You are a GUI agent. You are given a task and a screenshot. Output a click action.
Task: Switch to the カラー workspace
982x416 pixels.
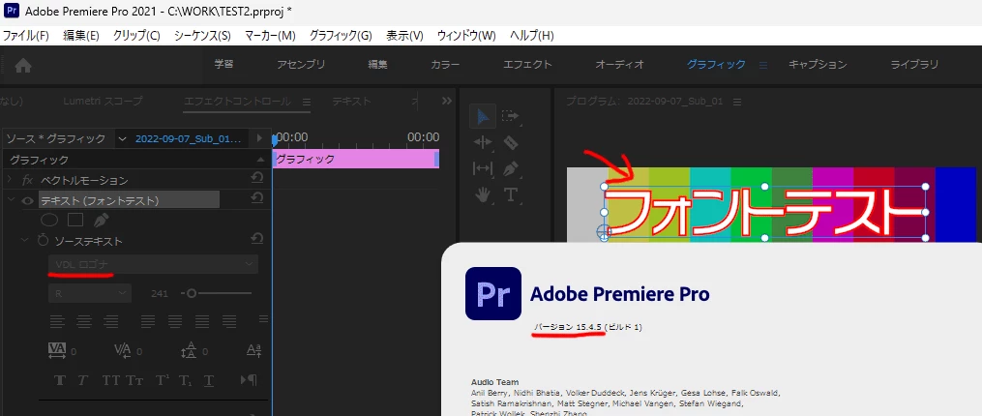click(x=445, y=65)
